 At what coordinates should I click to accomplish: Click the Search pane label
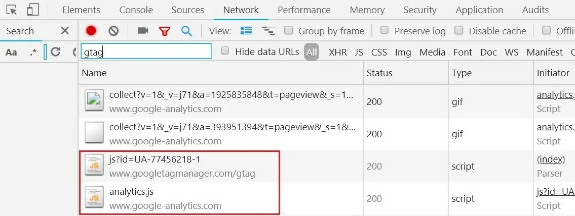click(x=20, y=31)
